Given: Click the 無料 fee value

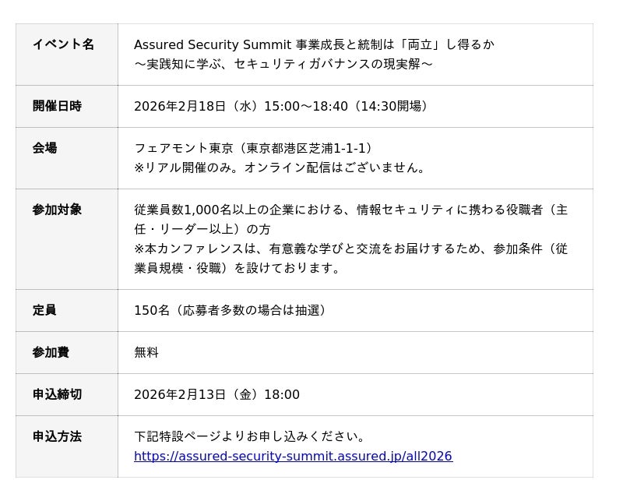Looking at the screenshot, I should (x=146, y=352).
